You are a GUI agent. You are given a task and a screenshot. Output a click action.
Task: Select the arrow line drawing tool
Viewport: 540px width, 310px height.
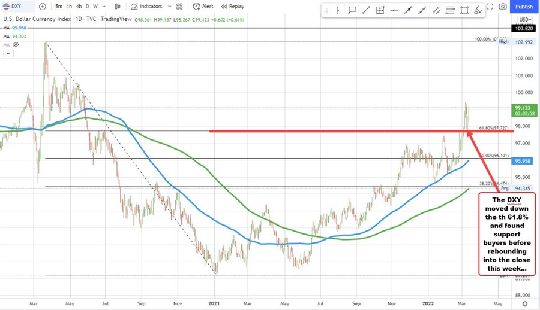coord(408,10)
